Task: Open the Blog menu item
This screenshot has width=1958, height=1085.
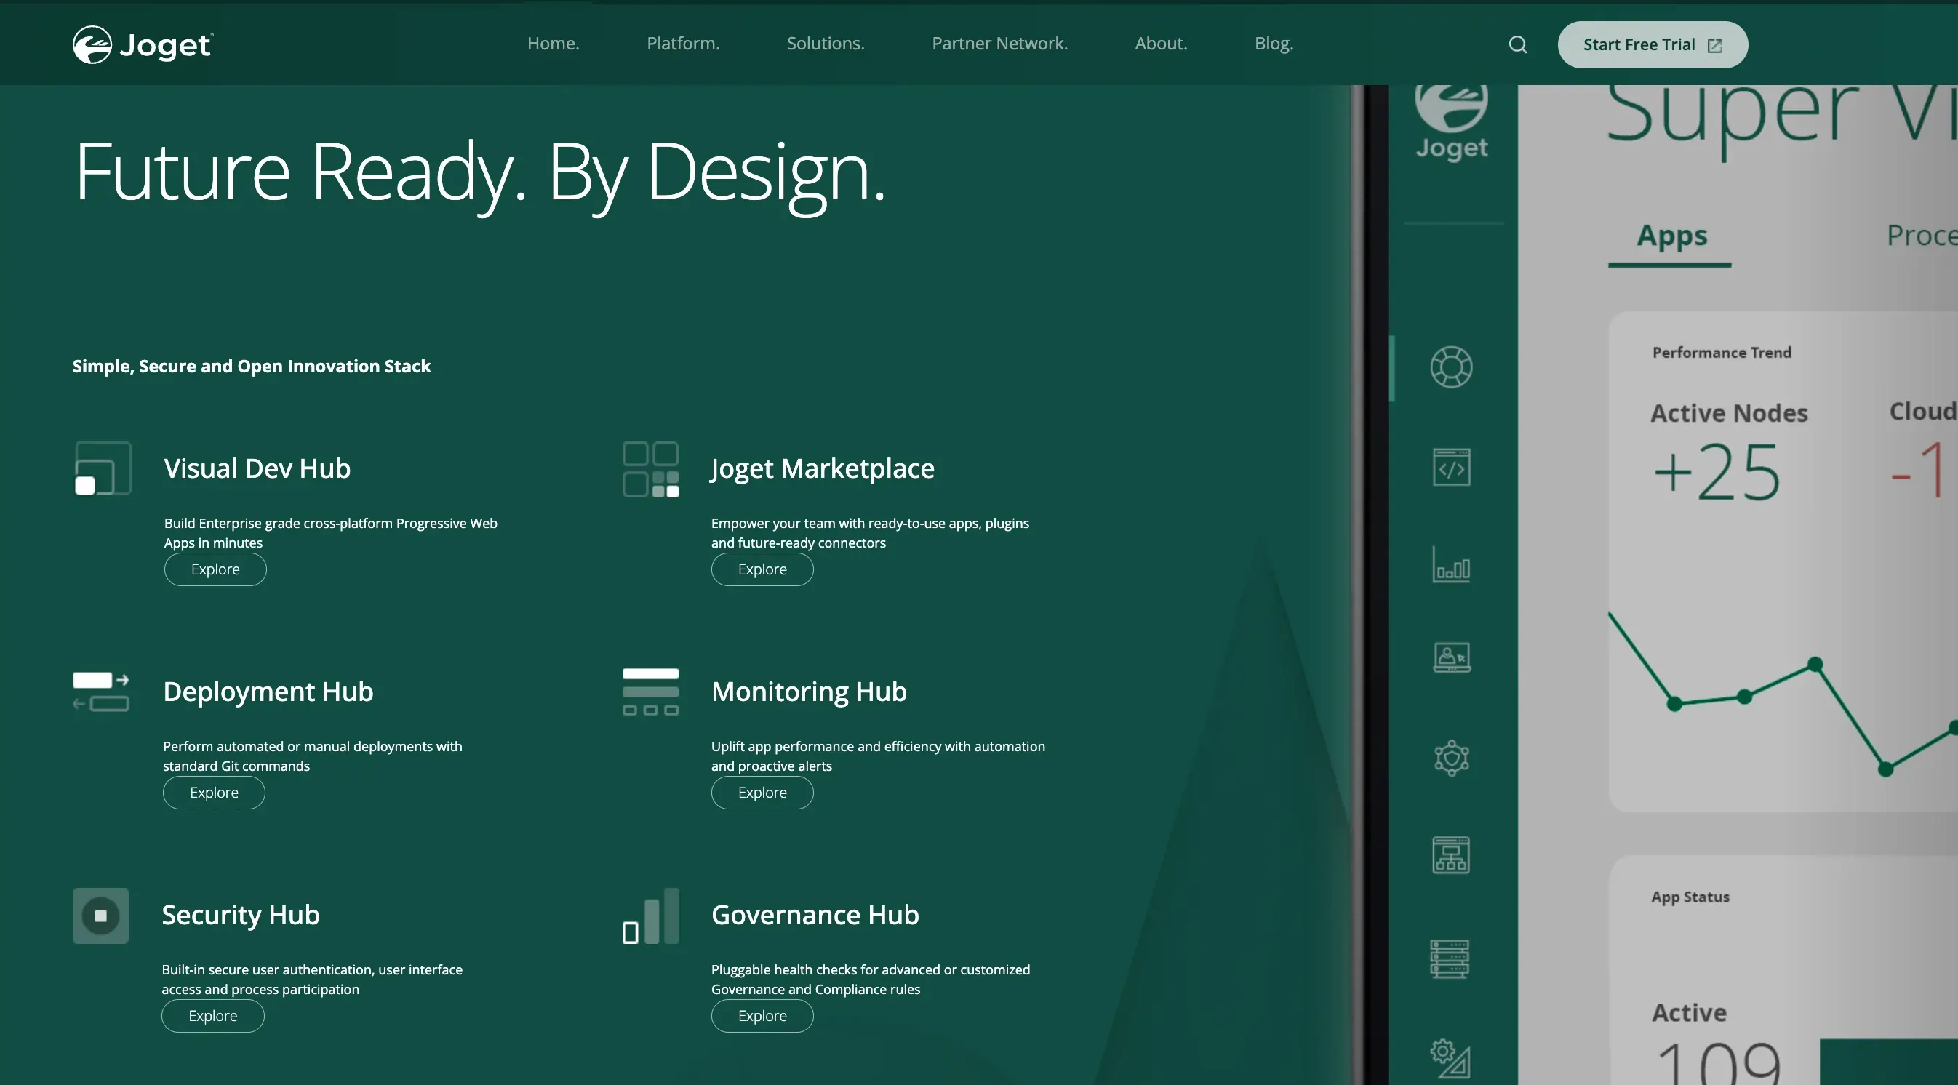Action: (1274, 44)
